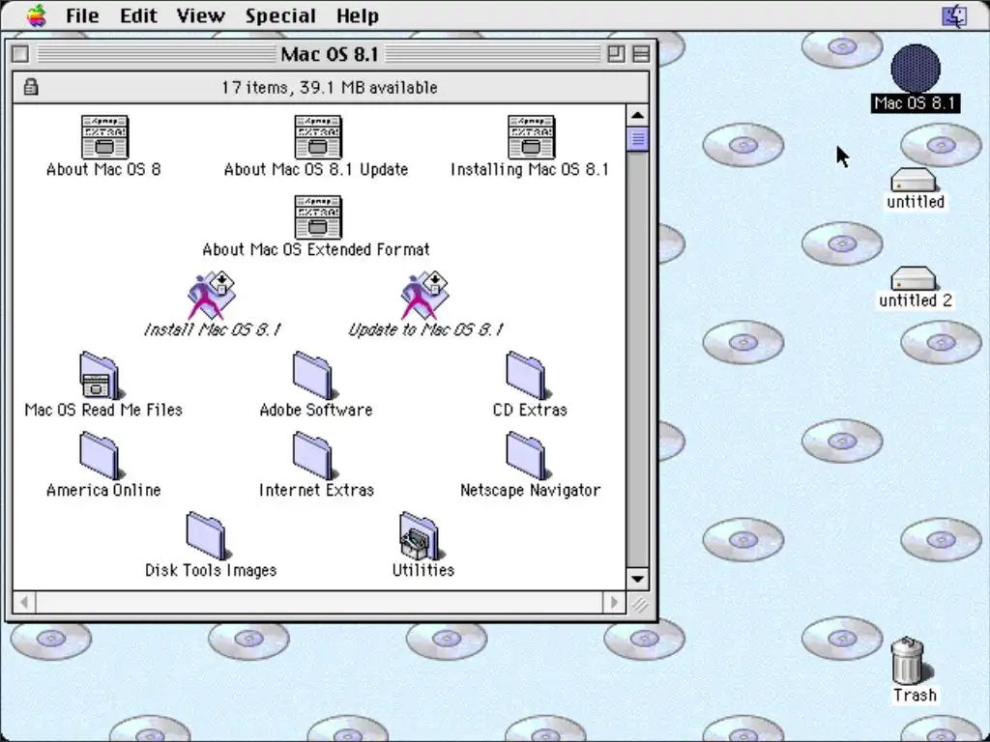Select the Mac OS Read Me Files folder
The width and height of the screenshot is (990, 742).
pos(101,376)
